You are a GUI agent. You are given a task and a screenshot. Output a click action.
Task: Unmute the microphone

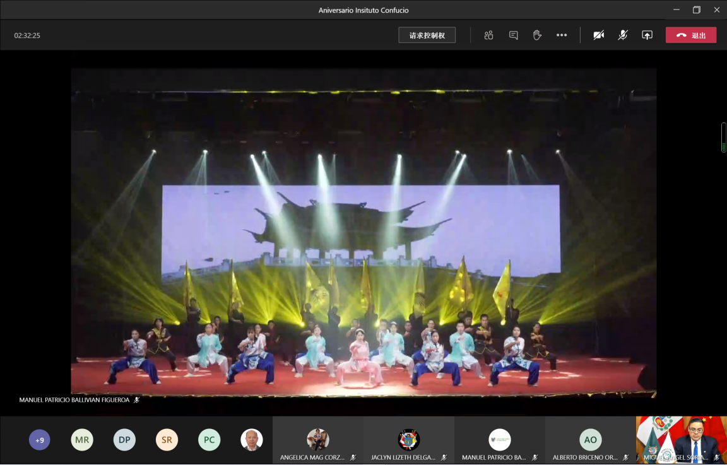tap(622, 35)
